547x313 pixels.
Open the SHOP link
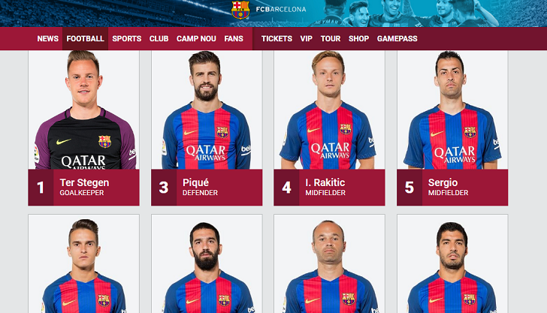358,39
